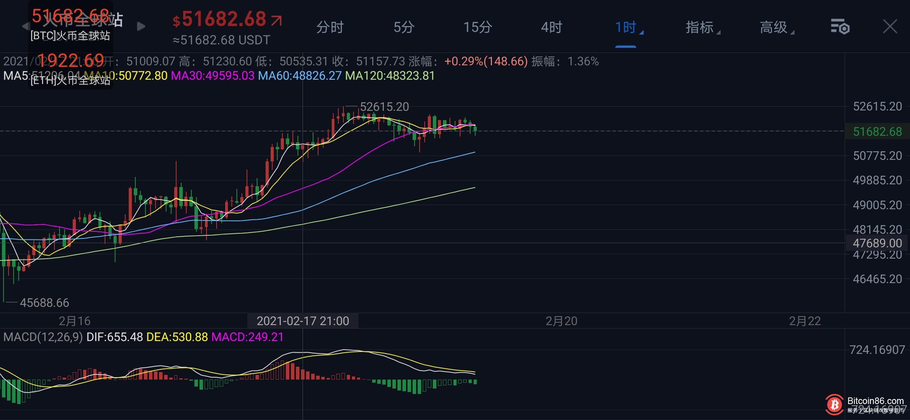Click the 2021-02-17 21:00 crosshair time label
910x420 pixels.
(x=303, y=321)
